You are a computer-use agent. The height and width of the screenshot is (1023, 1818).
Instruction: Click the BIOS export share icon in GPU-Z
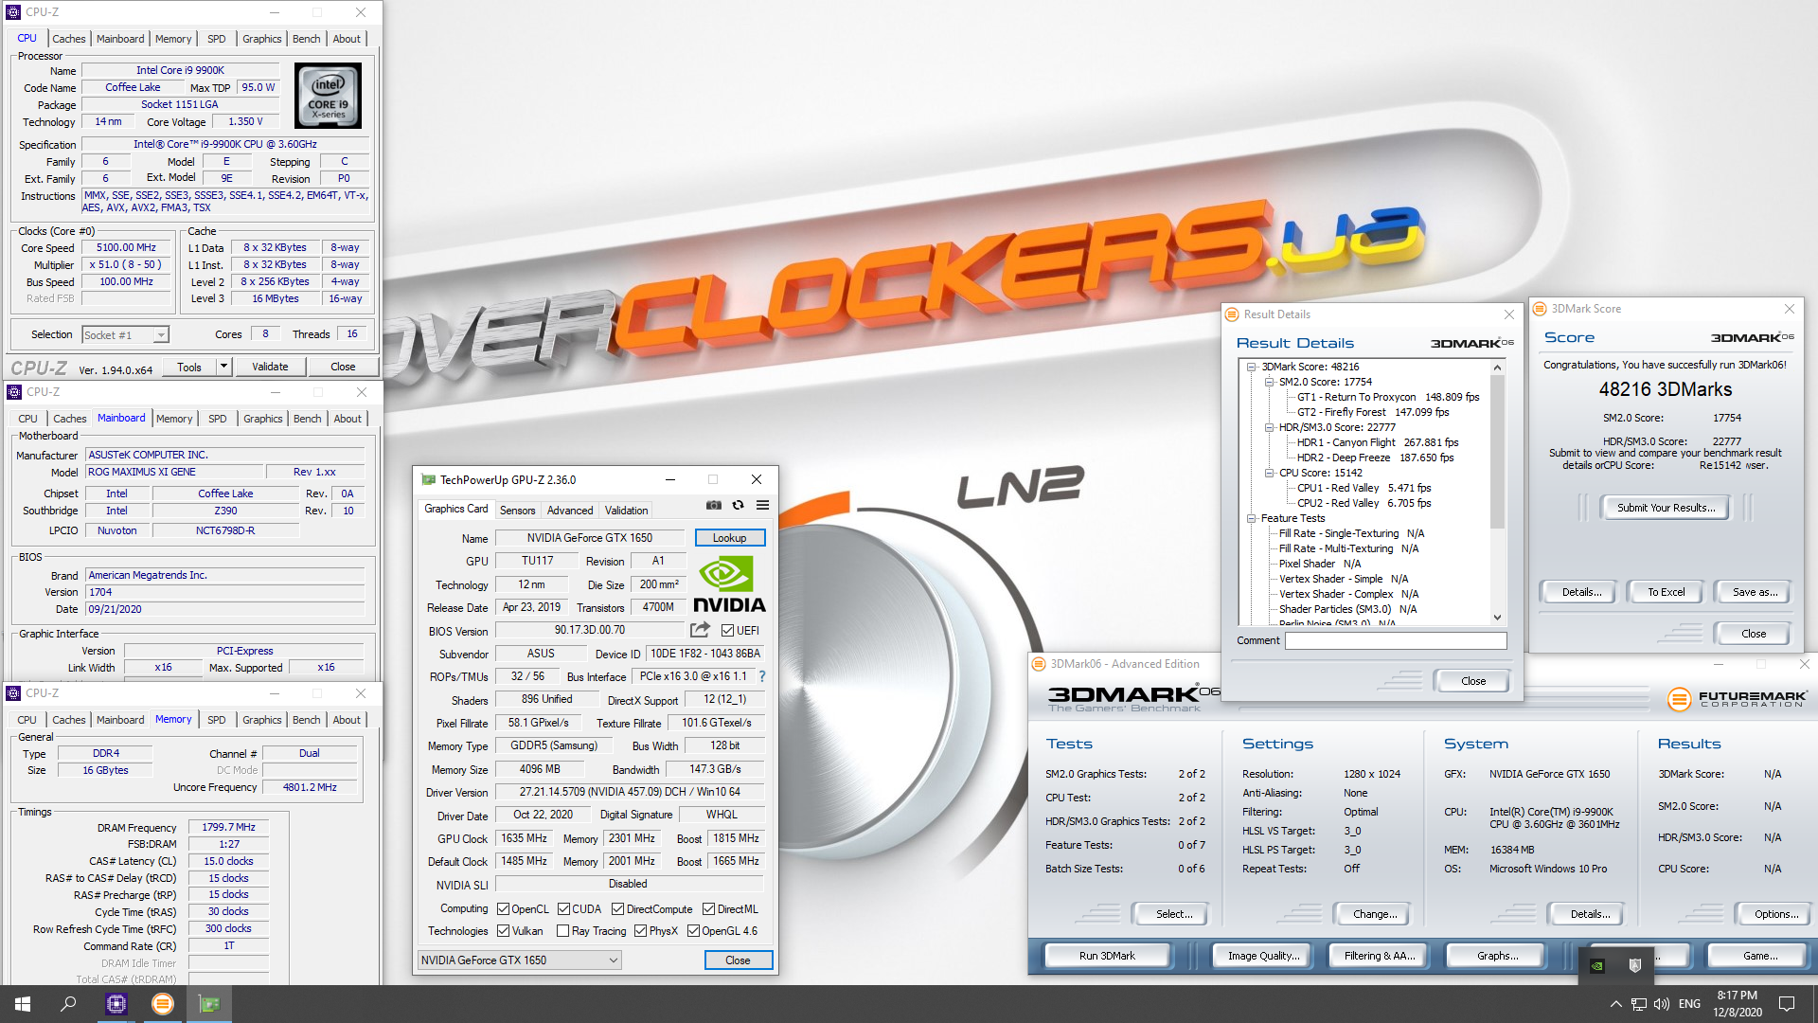pos(701,630)
